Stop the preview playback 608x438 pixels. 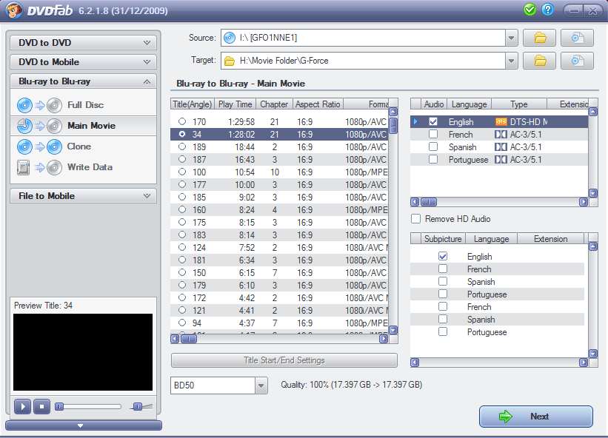point(42,407)
